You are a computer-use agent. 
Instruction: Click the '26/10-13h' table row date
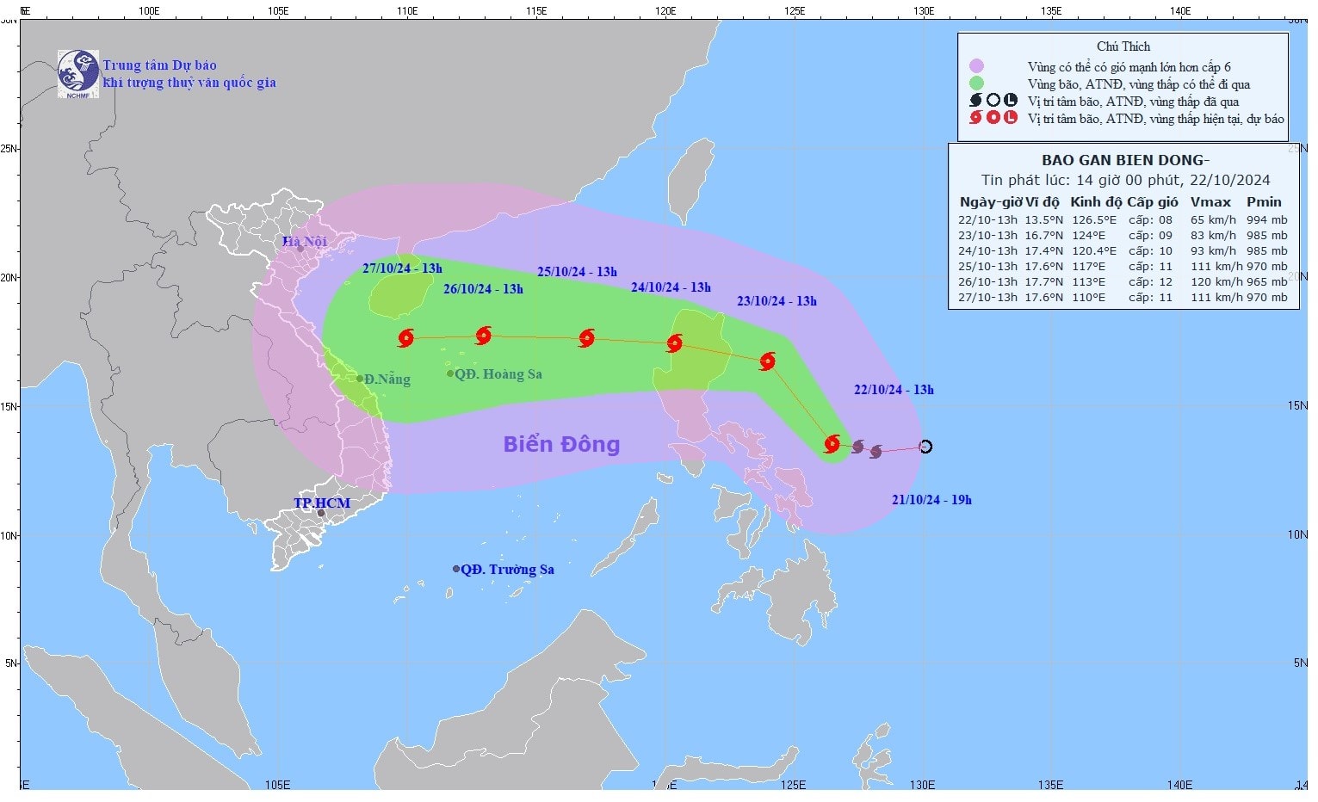coord(988,282)
